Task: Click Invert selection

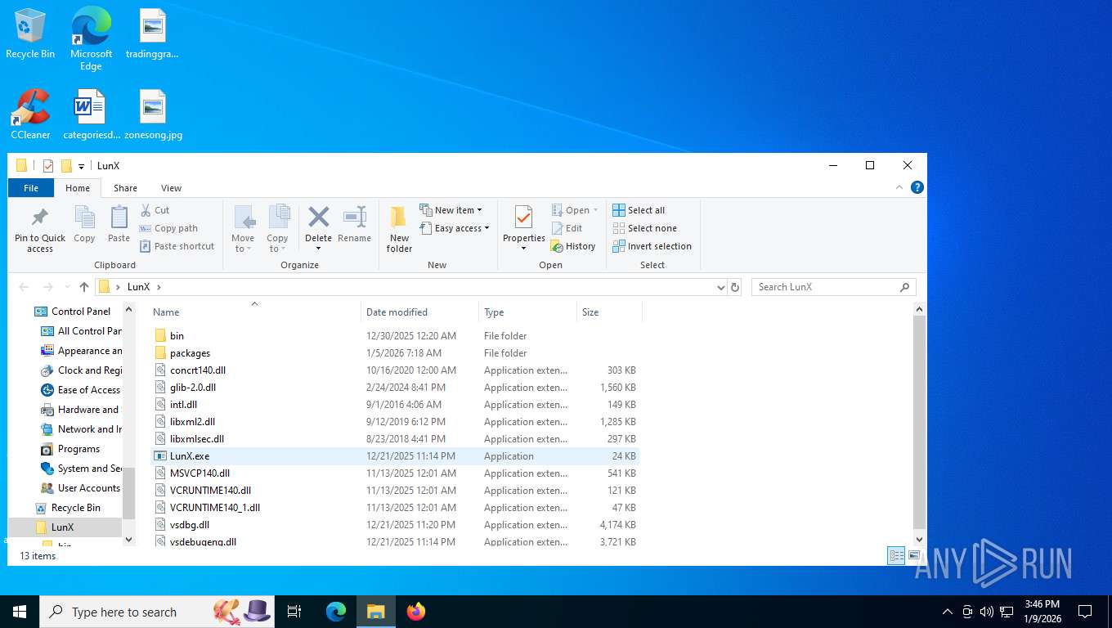Action: coord(652,246)
